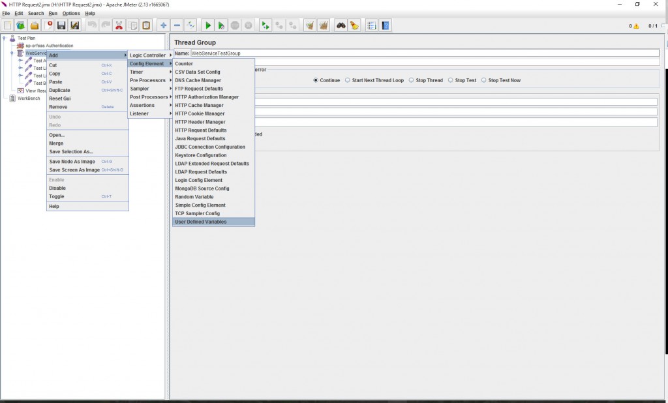Select the Continue action after sampler error

click(317, 80)
